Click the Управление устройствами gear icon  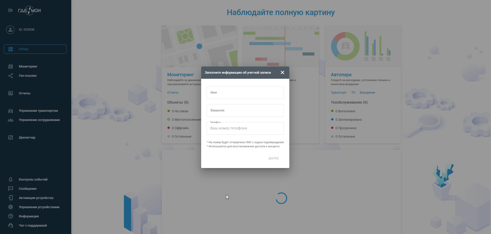[x=11, y=207]
